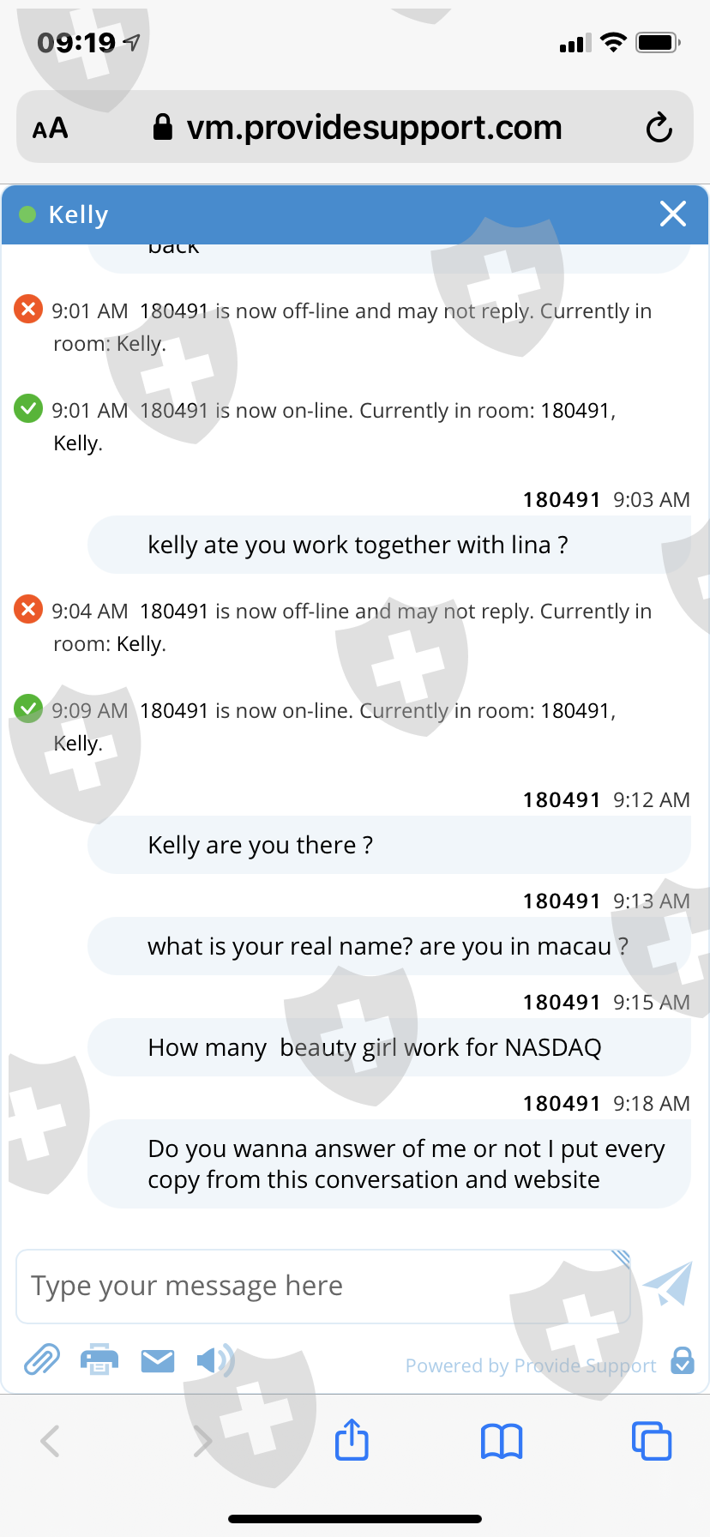The image size is (710, 1537).
Task: Click the printer icon to print transcript
Action: pyautogui.click(x=99, y=1360)
